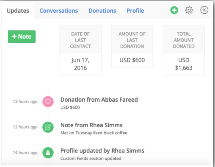Viewport: 215px width, 167px height.
Task: Open the Donations tab
Action: click(102, 11)
